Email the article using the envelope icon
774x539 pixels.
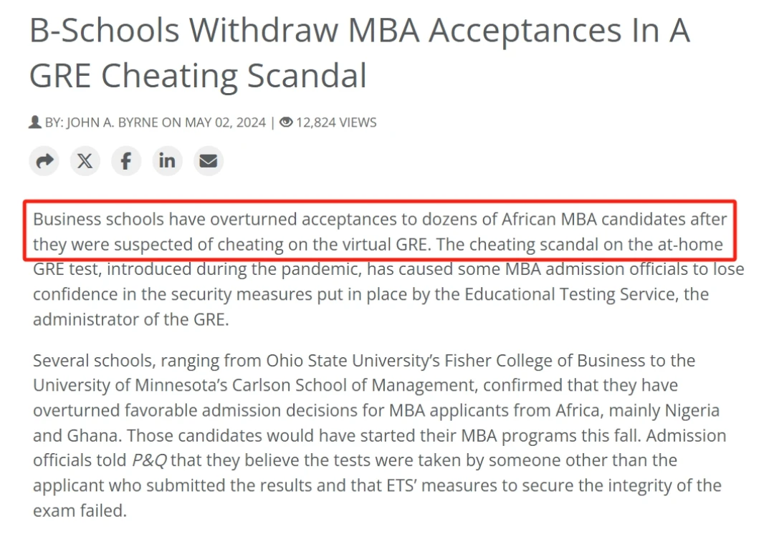[x=208, y=161]
